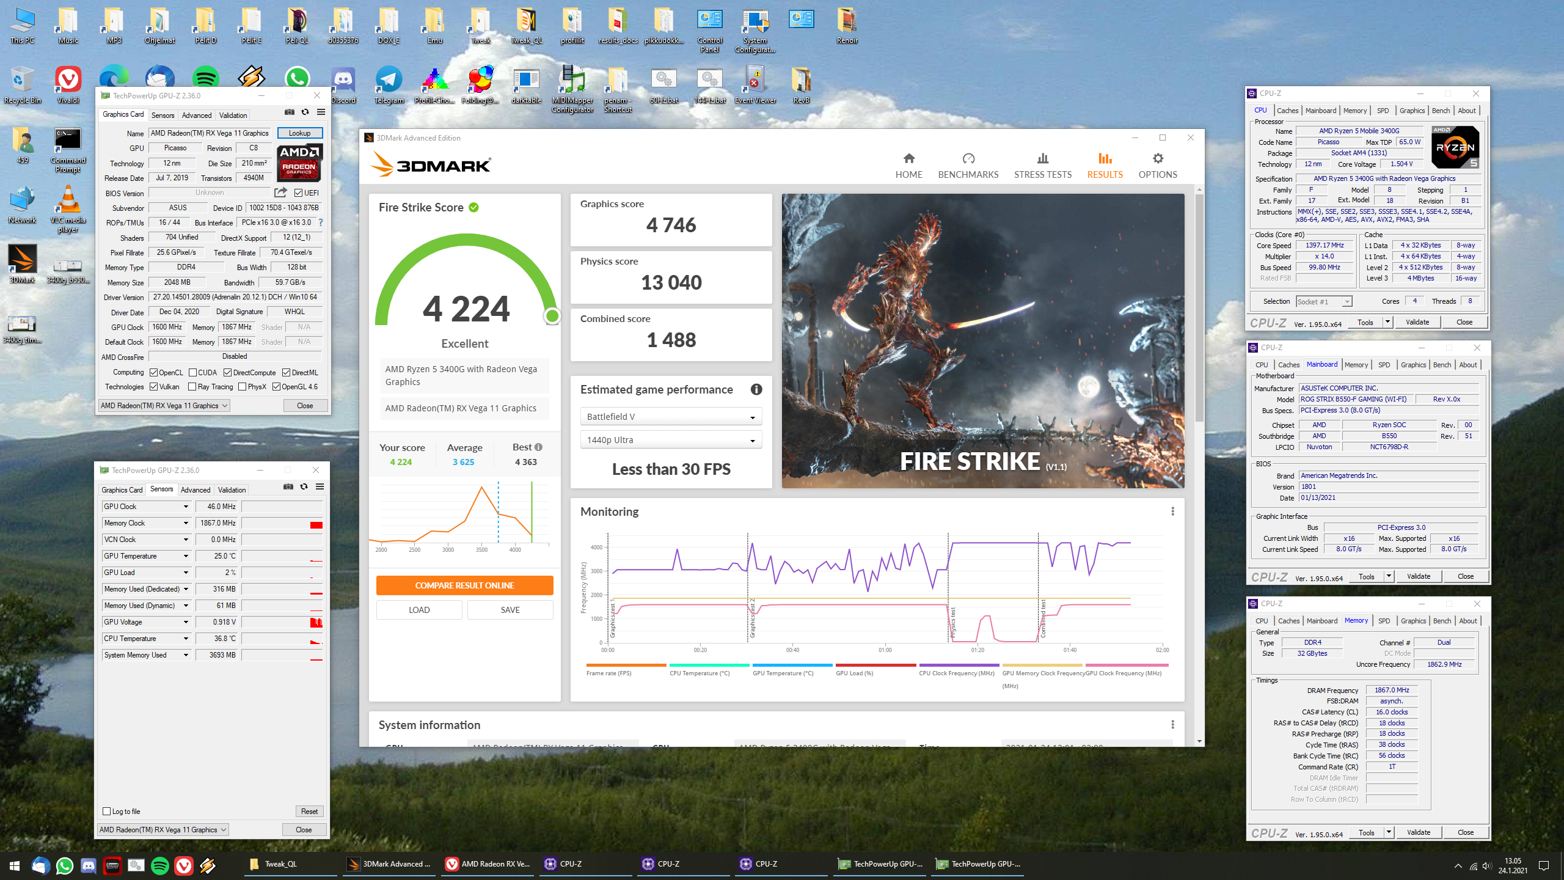Toggle the PhysX checkbox in GPU-Z

(243, 387)
